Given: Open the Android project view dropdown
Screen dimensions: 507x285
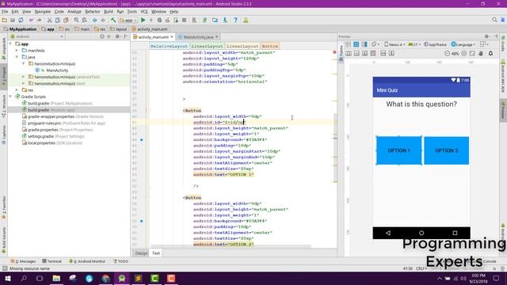Looking at the screenshot, I should pyautogui.click(x=37, y=36).
